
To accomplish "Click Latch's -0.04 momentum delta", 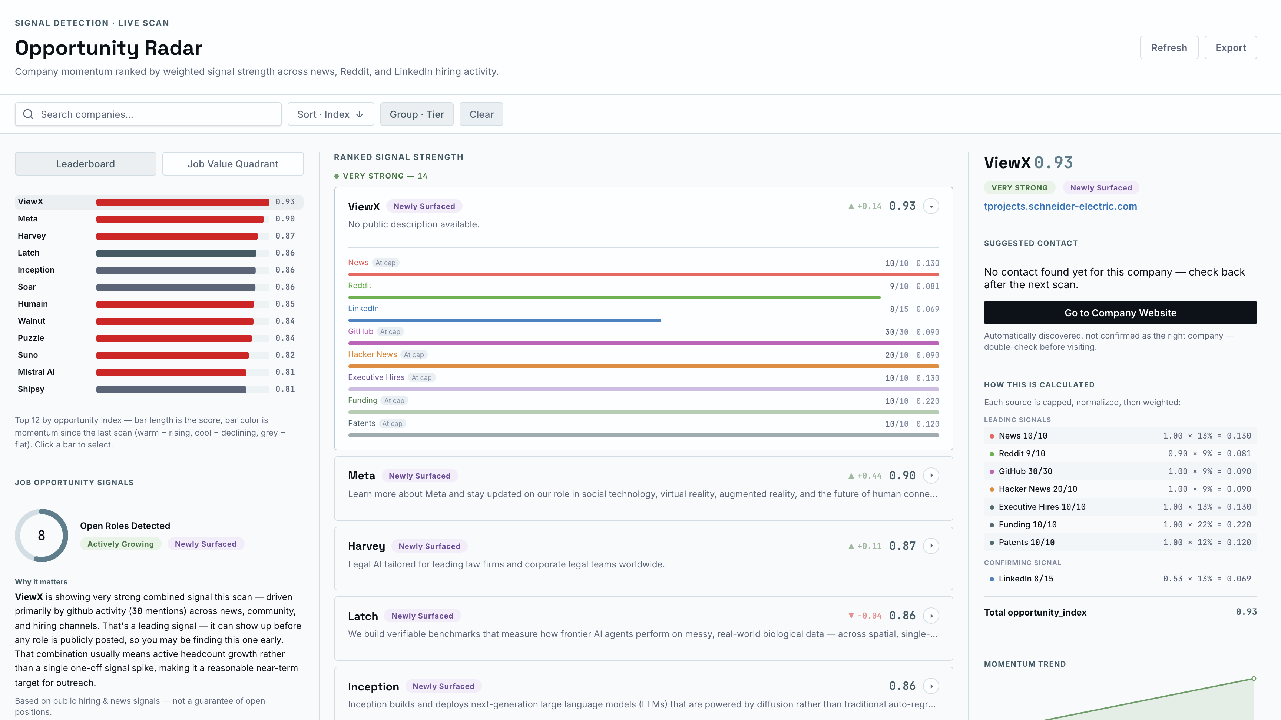I will point(865,616).
